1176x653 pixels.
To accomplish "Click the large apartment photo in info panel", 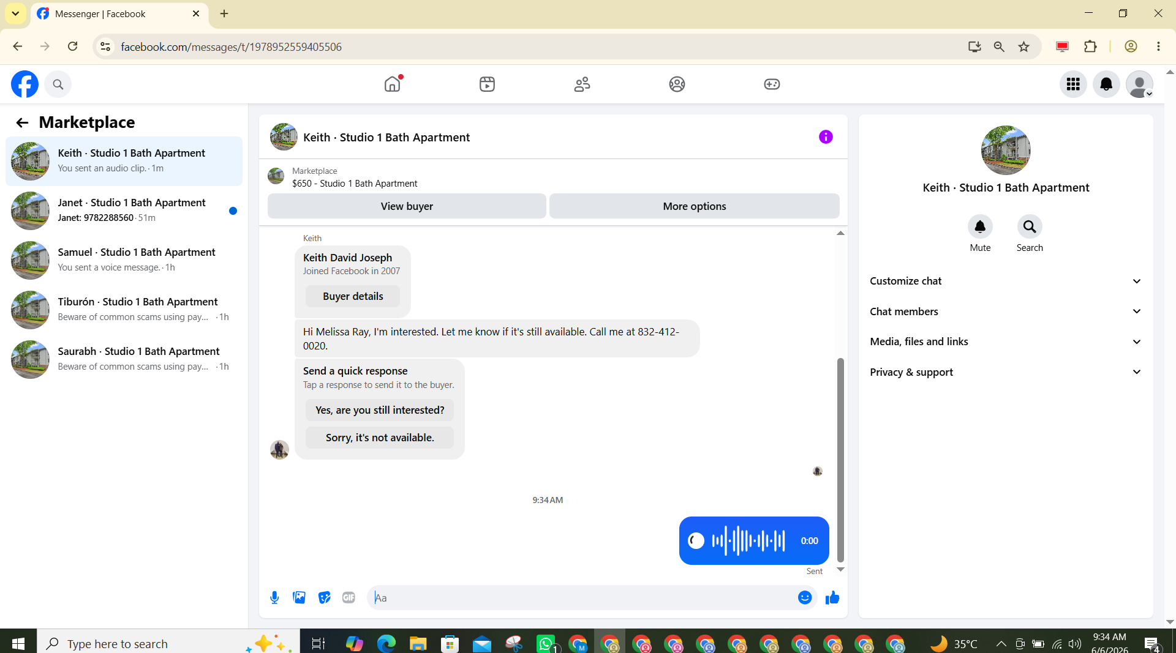I will [1006, 151].
